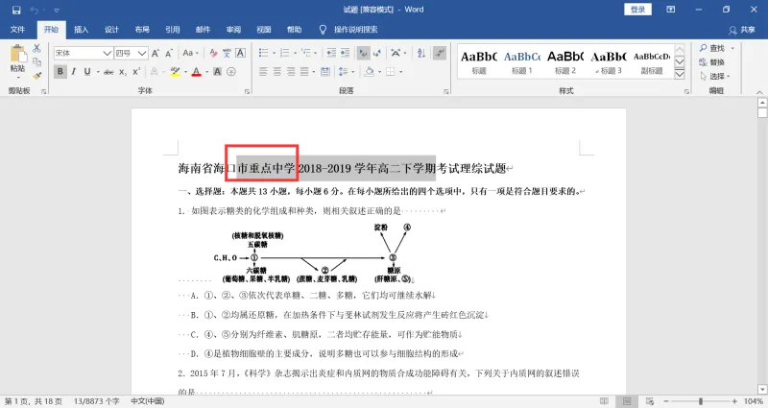Click the 13/8873 个字 word count
This screenshot has height=408, width=768.
click(x=97, y=401)
